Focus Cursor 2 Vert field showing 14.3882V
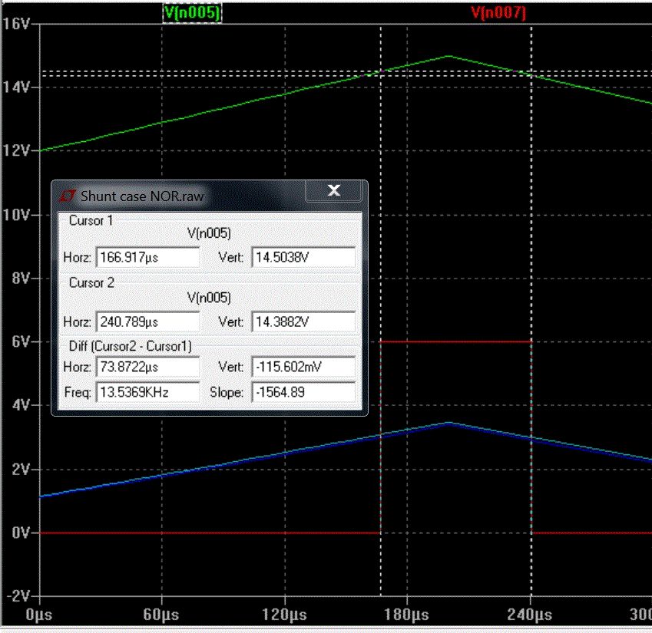Screen dimensions: 652x633 click(303, 321)
